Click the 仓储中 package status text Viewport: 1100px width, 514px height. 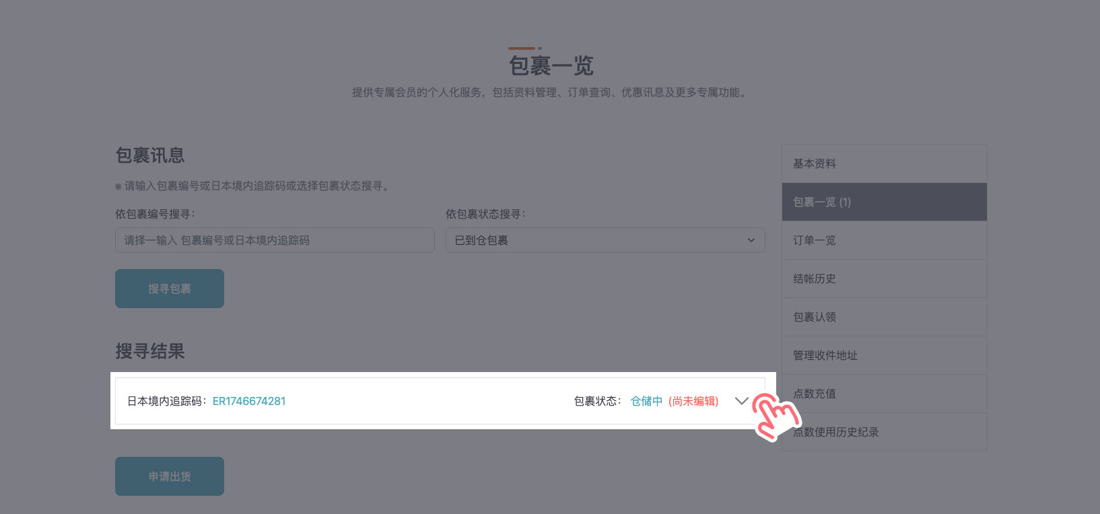pos(646,401)
